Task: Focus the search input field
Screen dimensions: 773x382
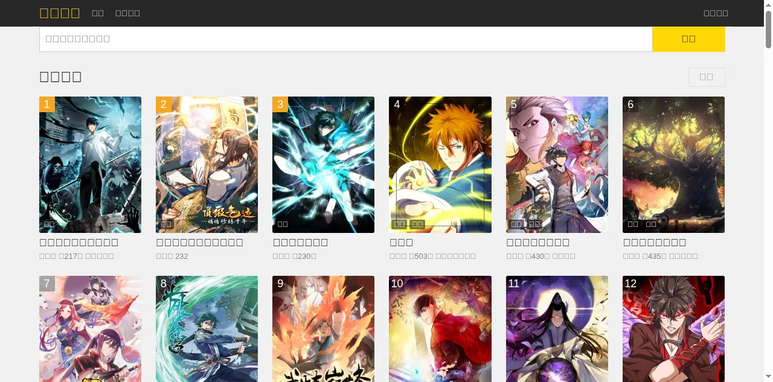Action: click(346, 39)
